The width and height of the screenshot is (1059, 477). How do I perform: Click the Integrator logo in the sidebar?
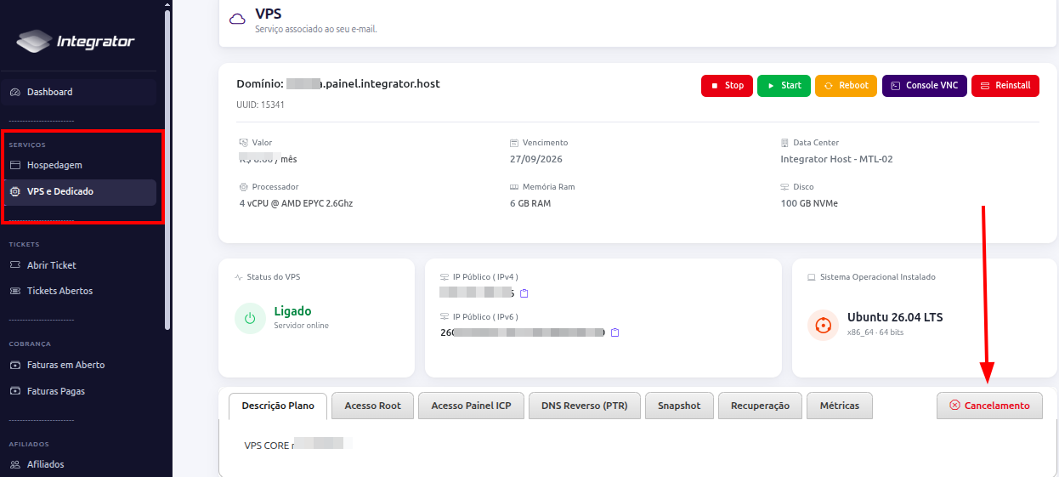tap(76, 41)
